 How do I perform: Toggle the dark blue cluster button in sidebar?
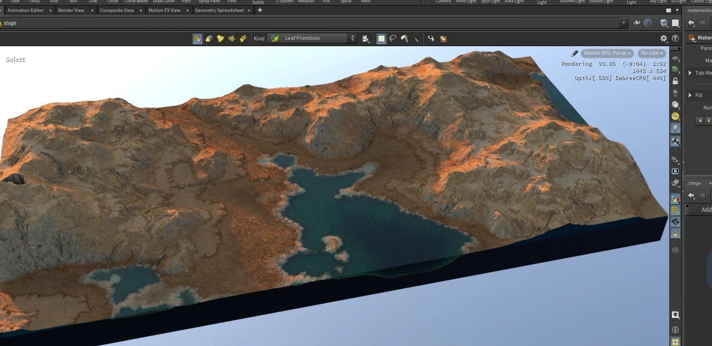tap(675, 222)
